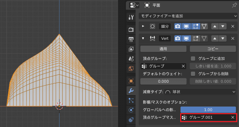Toggle render visibility of Vert modifier

(178, 38)
